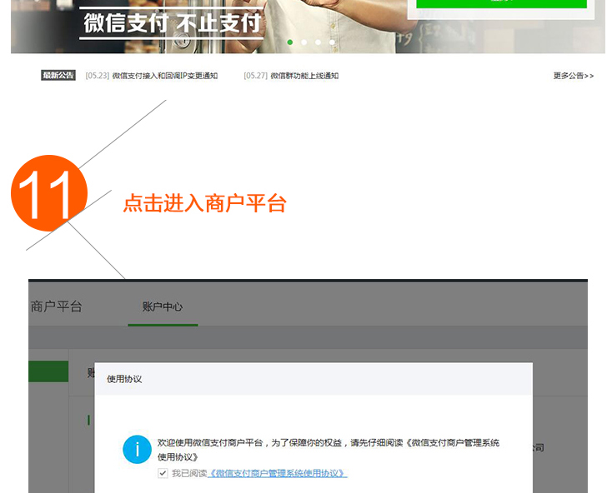Click the 微信支付 不止支付 banner
The height and width of the screenshot is (493, 612).
pyautogui.click(x=172, y=23)
